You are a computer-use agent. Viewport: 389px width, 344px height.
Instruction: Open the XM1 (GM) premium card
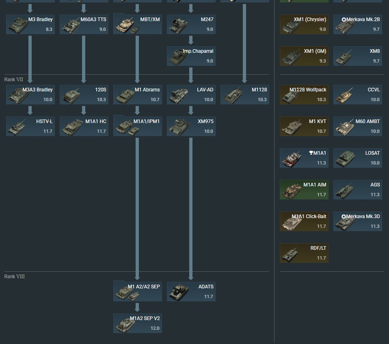[304, 56]
